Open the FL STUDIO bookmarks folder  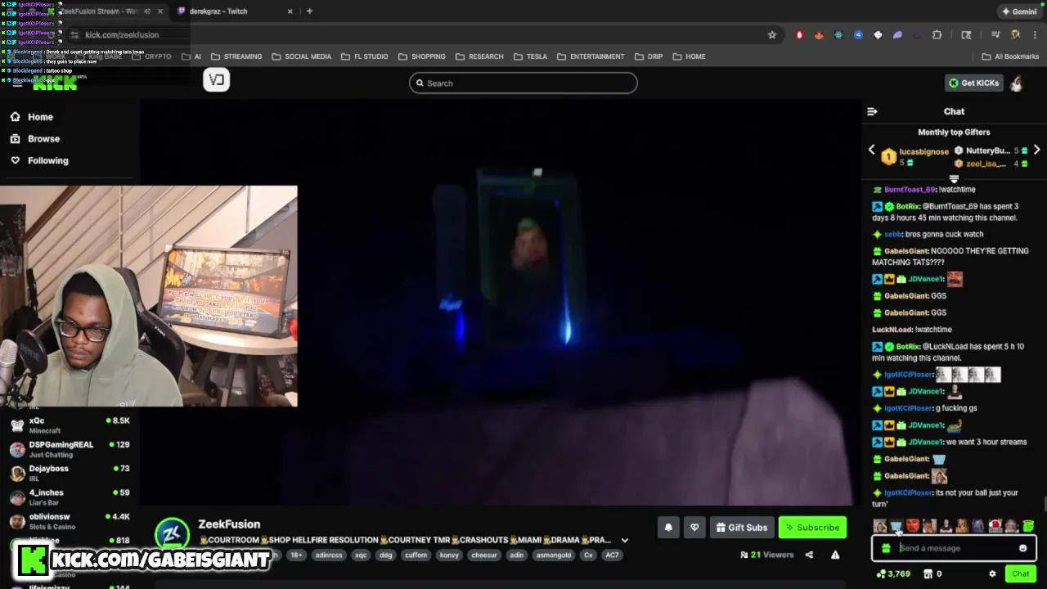364,56
